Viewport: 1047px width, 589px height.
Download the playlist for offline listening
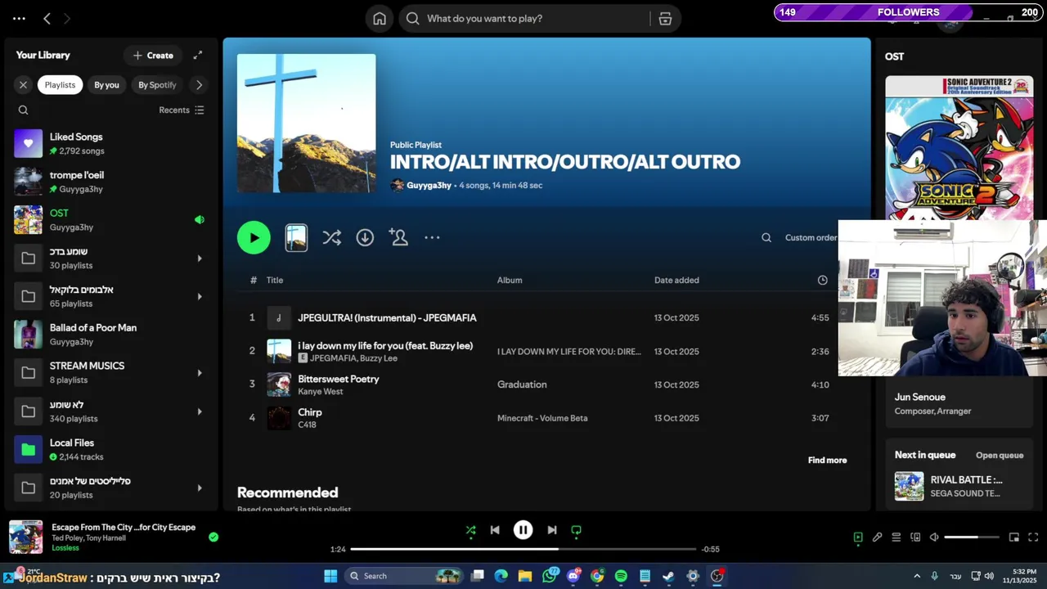pos(365,238)
